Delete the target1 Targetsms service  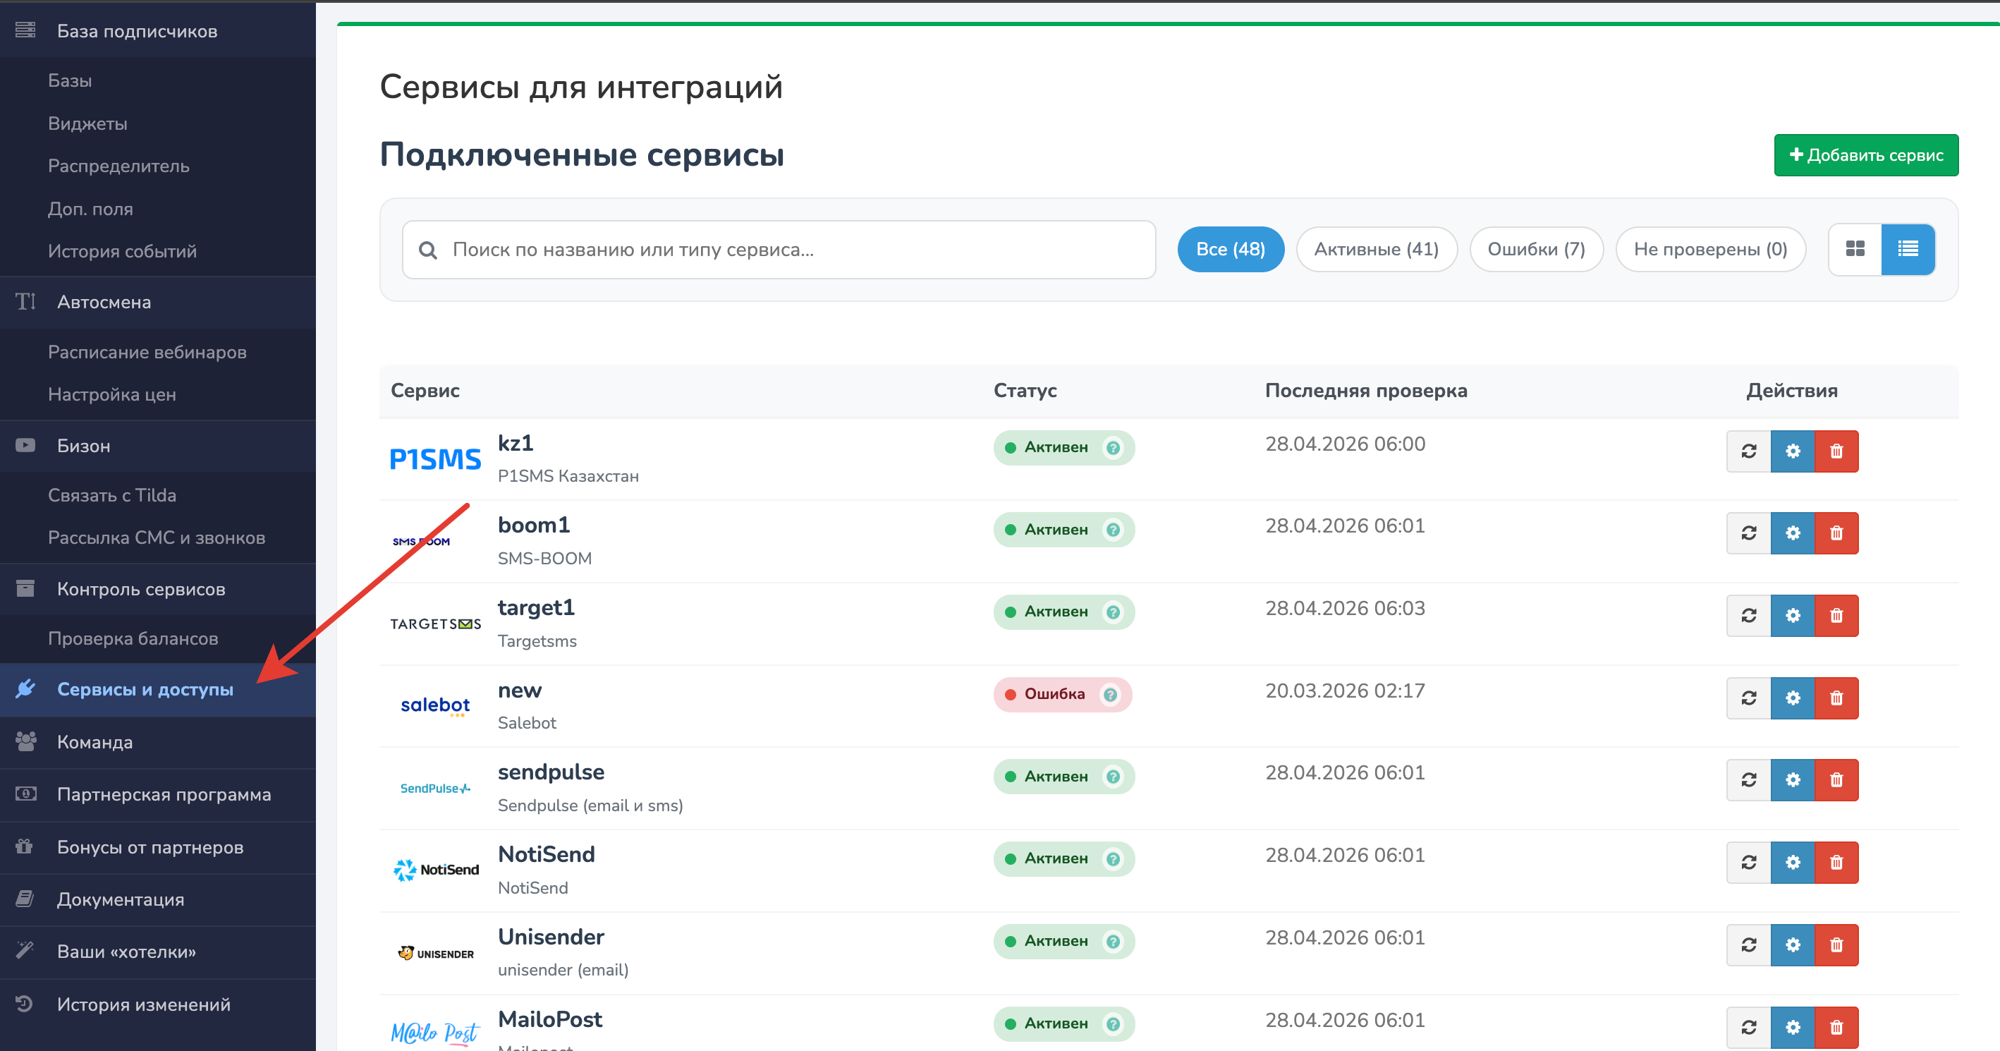point(1836,616)
